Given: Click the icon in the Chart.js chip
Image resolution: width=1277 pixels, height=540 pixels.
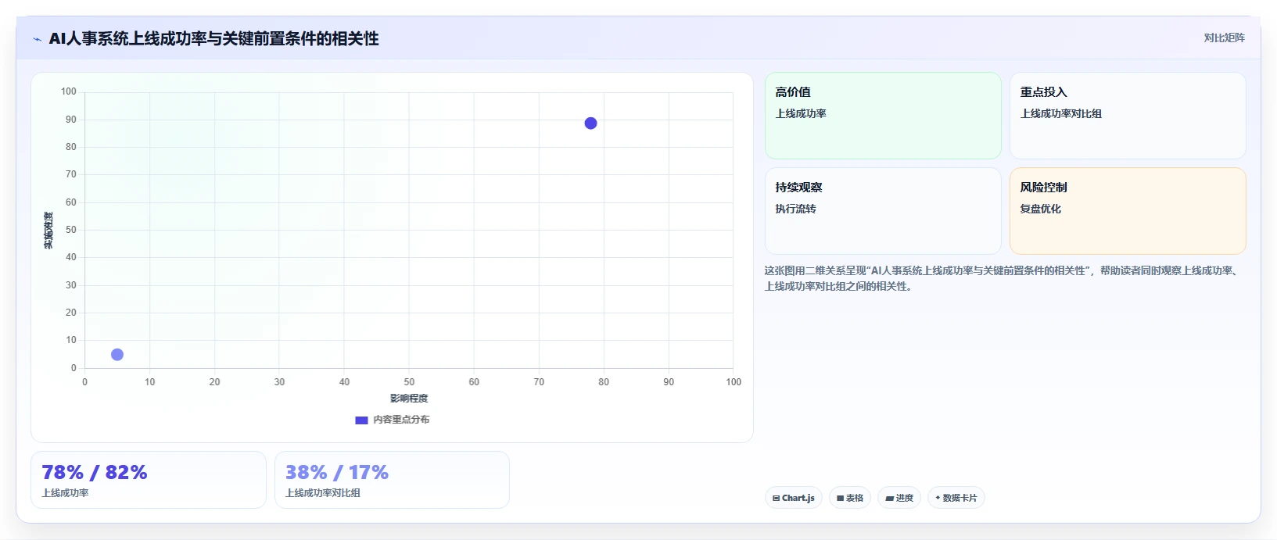Looking at the screenshot, I should pos(776,498).
